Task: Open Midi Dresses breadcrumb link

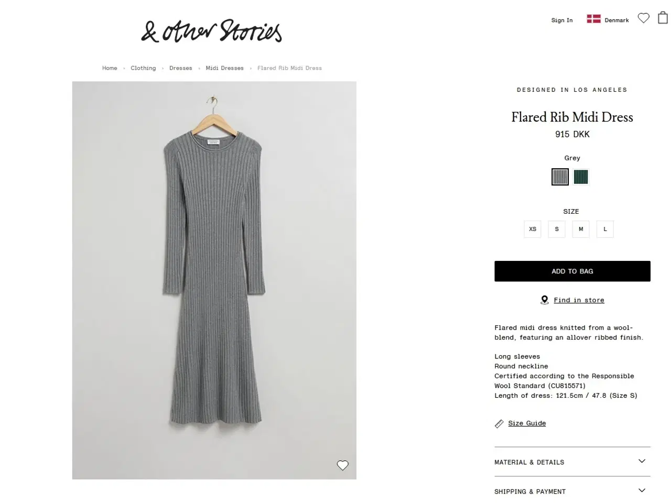Action: click(x=224, y=68)
